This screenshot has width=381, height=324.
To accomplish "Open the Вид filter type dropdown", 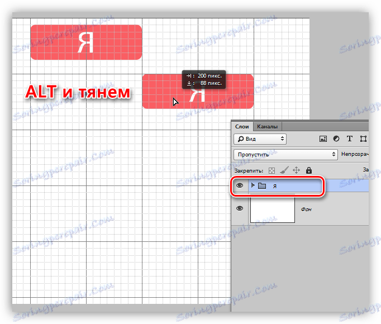I will point(260,139).
